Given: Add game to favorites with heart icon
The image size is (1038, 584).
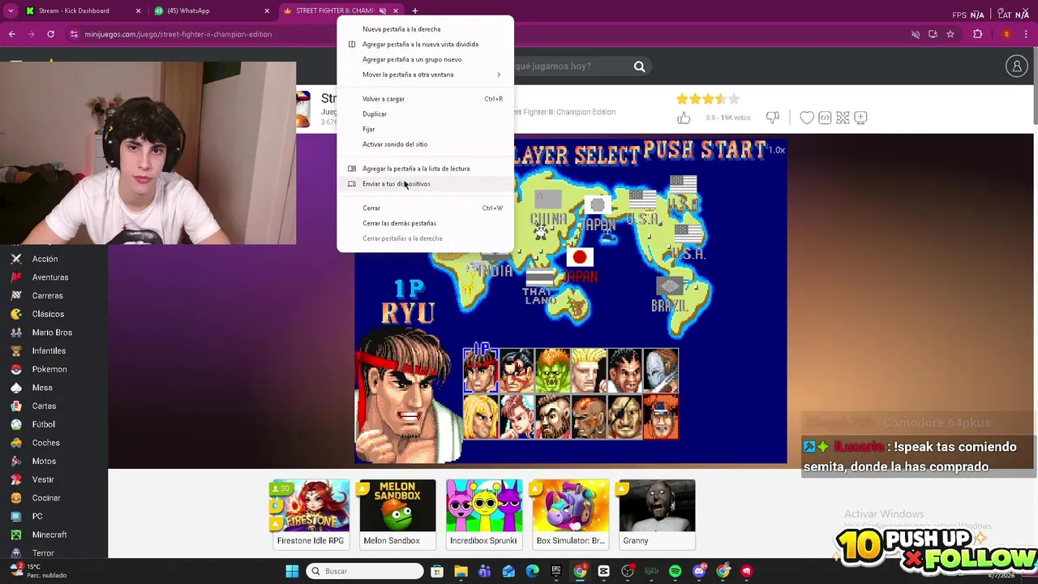Looking at the screenshot, I should [807, 118].
